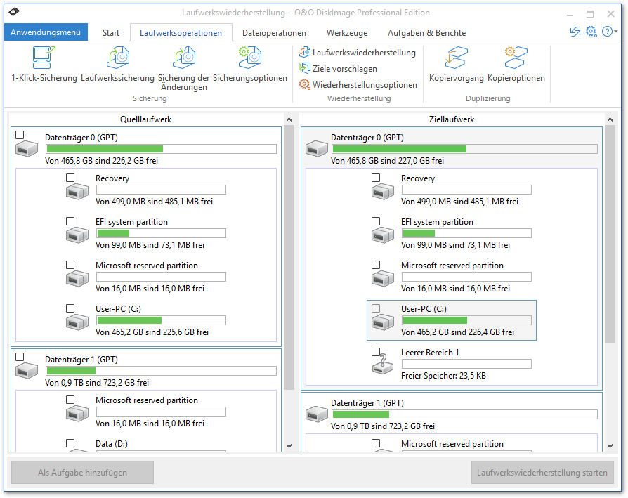This screenshot has height=498, width=628.
Task: Click the refresh arrows icon in the top right
Action: pyautogui.click(x=575, y=32)
